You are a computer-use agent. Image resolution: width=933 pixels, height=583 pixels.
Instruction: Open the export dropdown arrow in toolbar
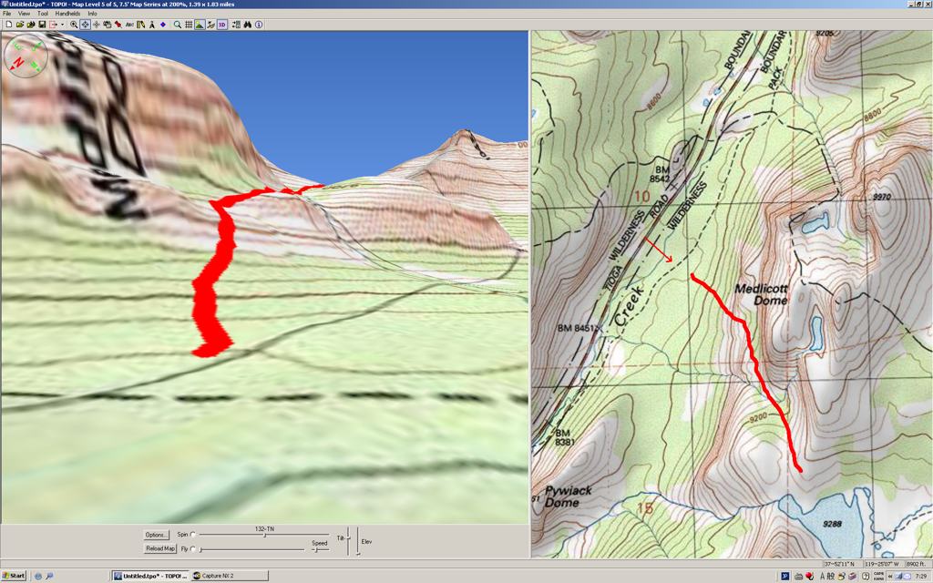[62, 25]
